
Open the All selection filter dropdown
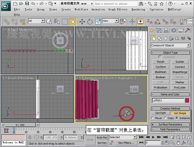pyautogui.click(x=36, y=21)
